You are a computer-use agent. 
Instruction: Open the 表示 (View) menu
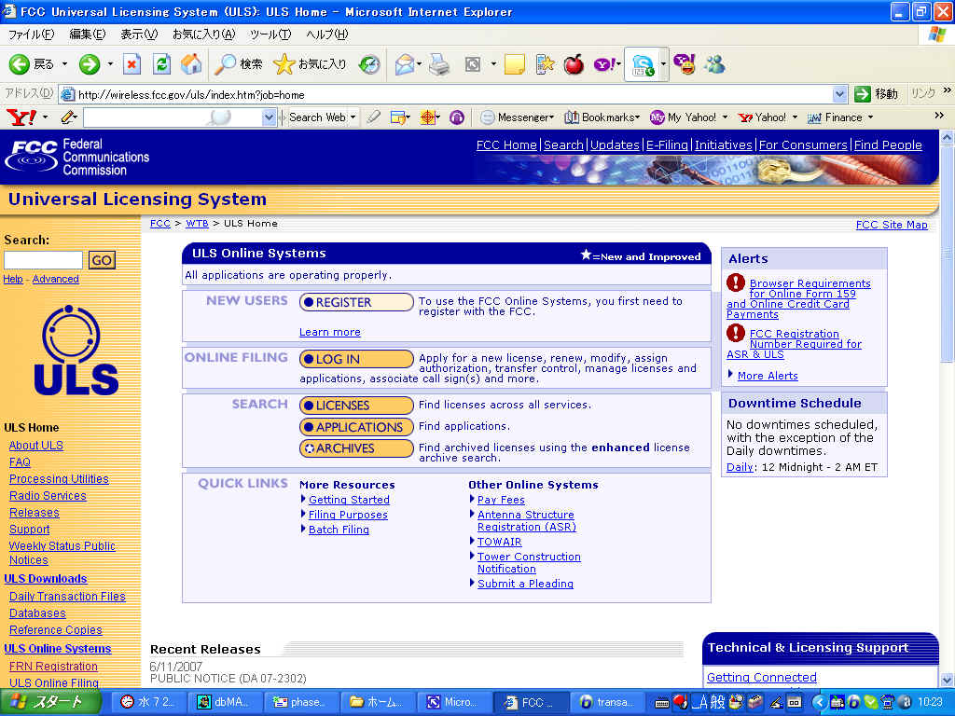[138, 34]
